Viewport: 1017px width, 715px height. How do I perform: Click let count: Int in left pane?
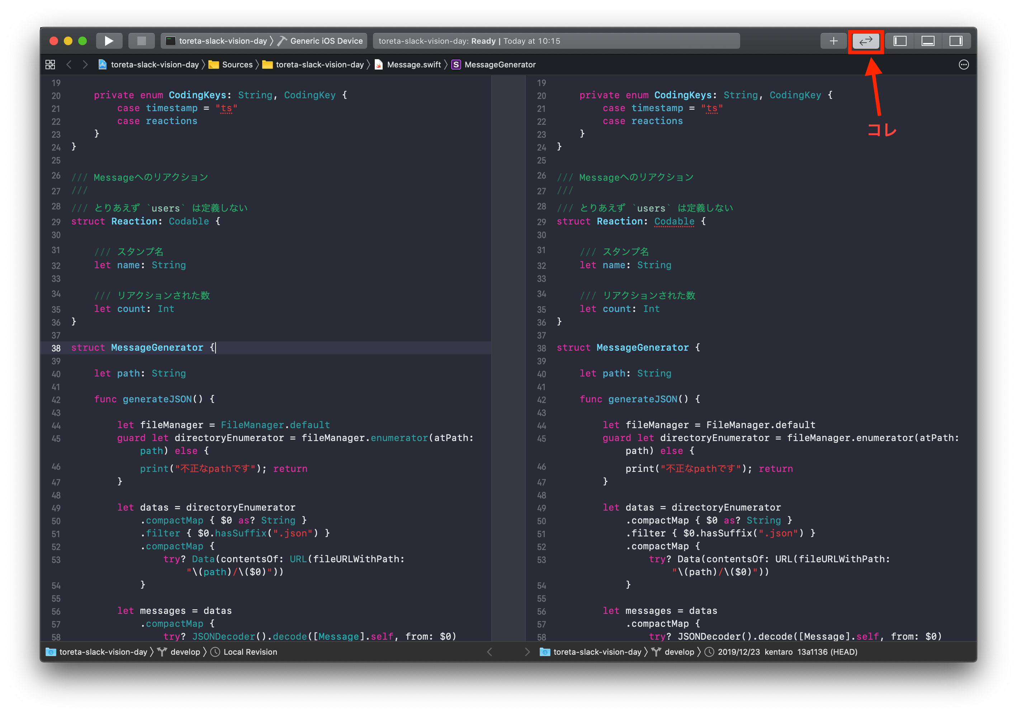pyautogui.click(x=134, y=309)
